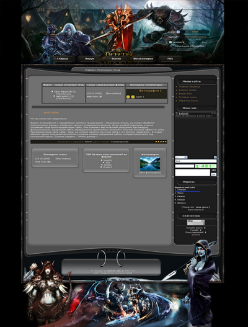Open author kolin91 in the article info bar
The height and width of the screenshot is (327, 248).
pos(88,141)
